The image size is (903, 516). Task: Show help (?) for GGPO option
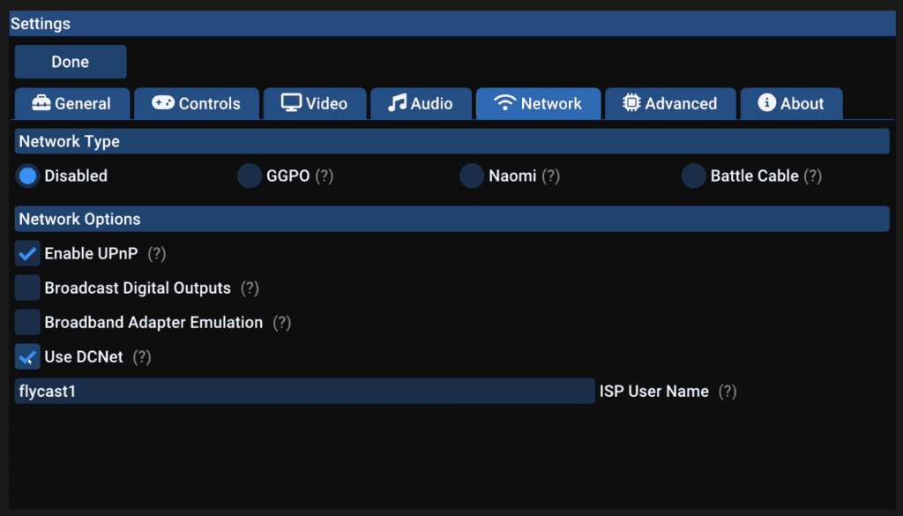tap(325, 176)
